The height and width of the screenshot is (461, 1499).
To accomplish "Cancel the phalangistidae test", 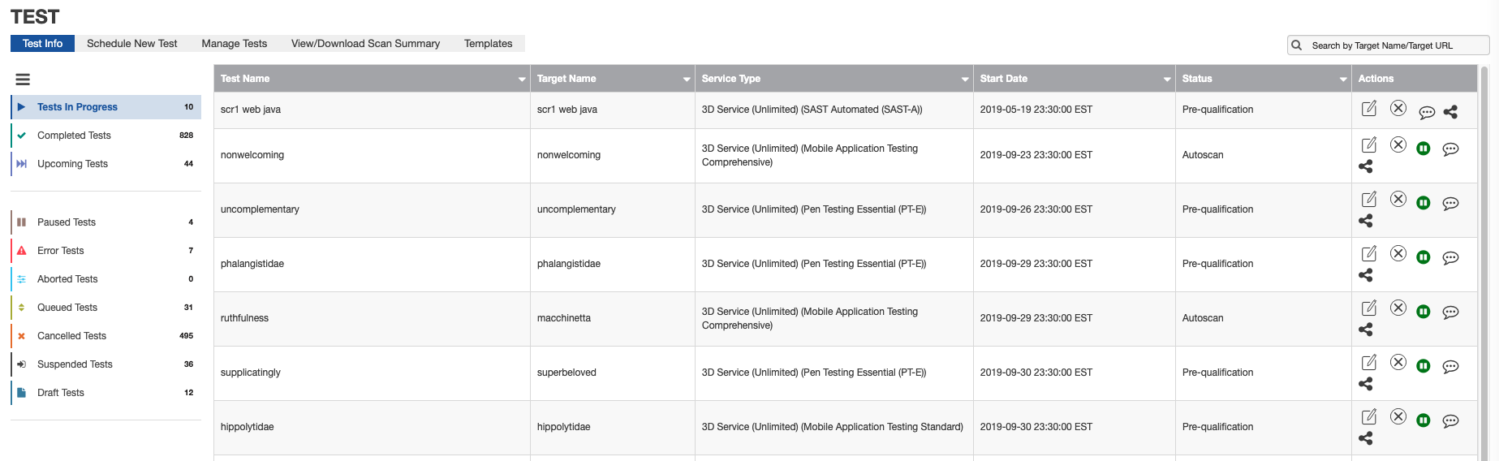I will coord(1398,253).
